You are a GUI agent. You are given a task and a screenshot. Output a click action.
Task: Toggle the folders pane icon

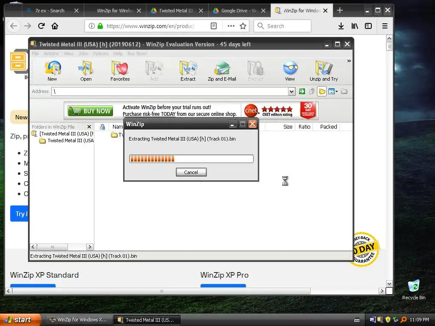322,91
